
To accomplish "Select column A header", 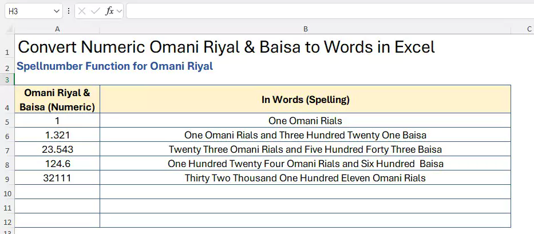I will coord(57,29).
